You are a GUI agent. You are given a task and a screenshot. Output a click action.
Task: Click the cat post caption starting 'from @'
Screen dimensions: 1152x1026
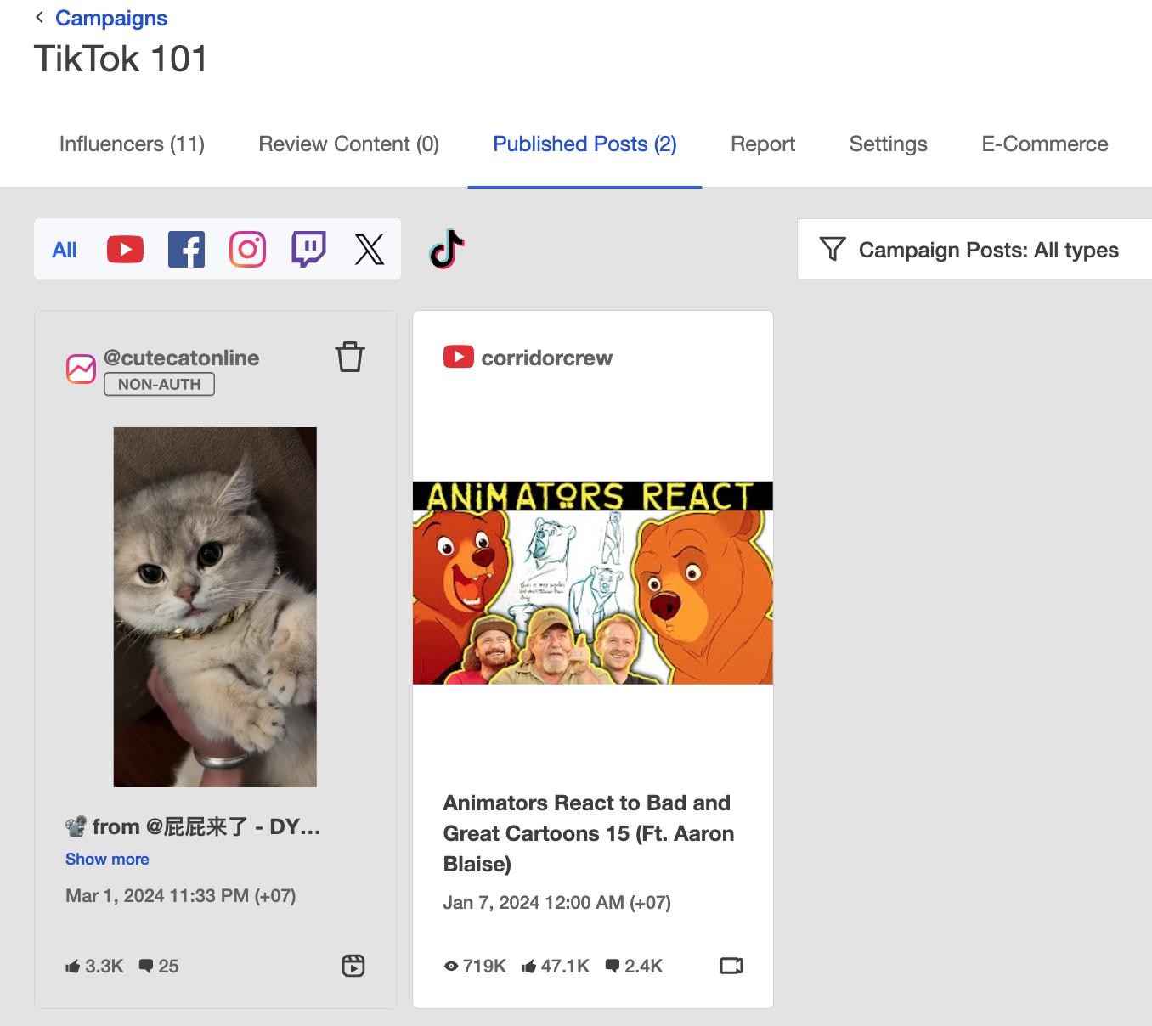(x=194, y=826)
